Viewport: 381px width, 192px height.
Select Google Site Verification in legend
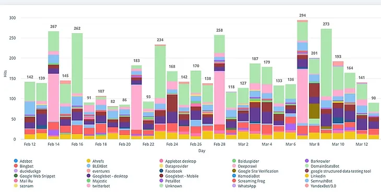(255, 171)
